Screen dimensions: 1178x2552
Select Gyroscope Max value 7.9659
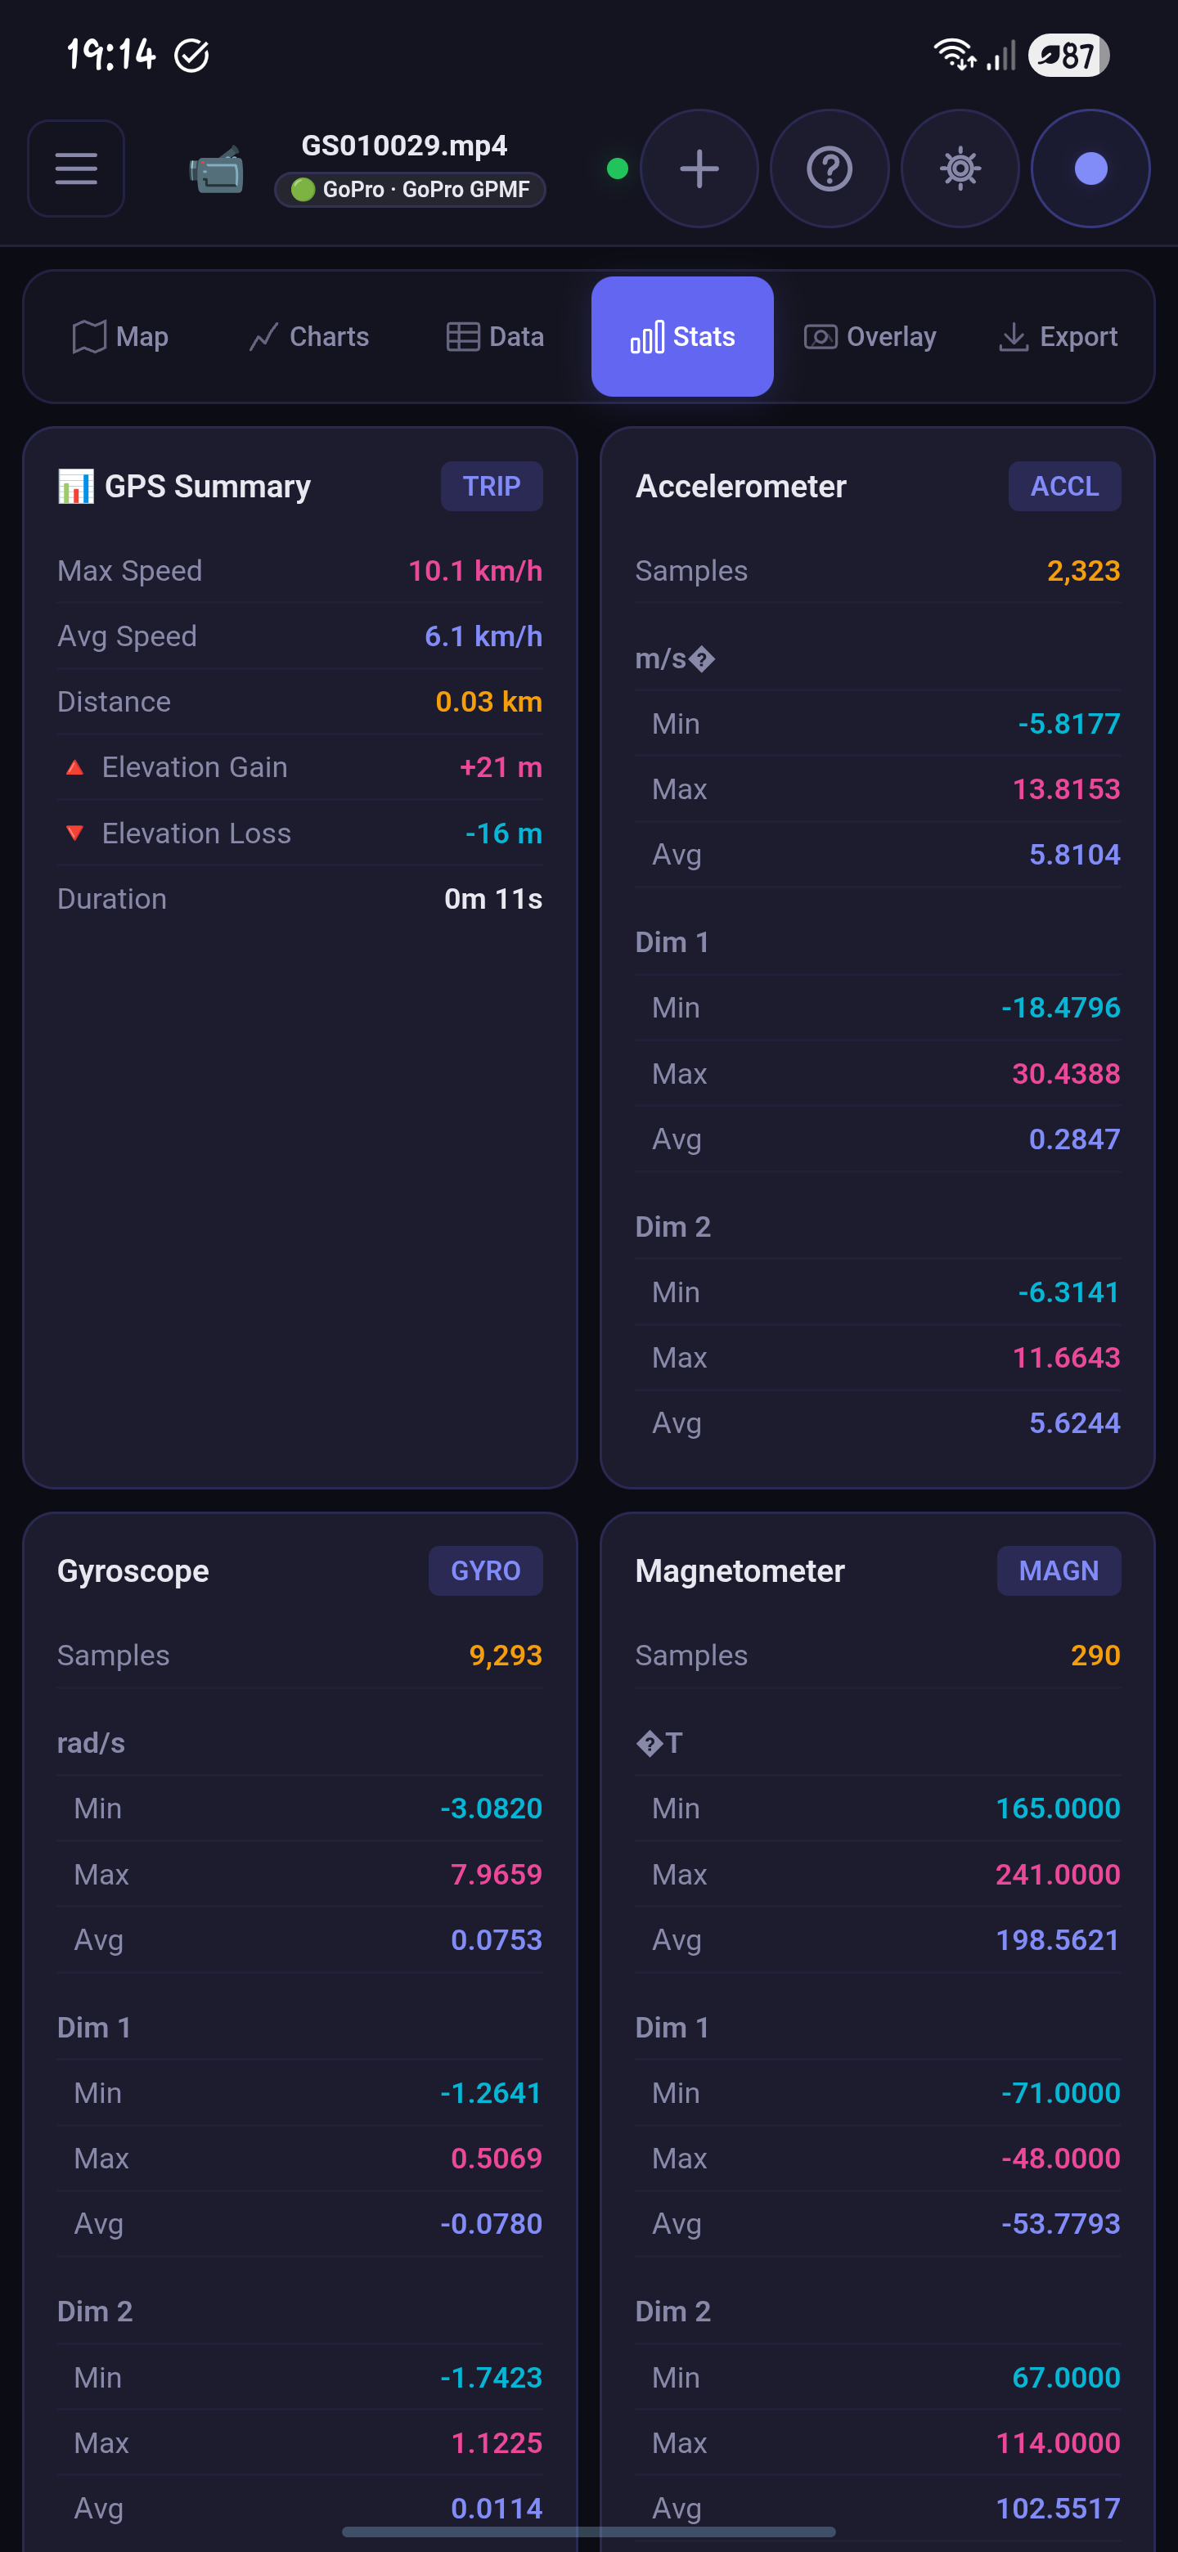click(x=497, y=1873)
